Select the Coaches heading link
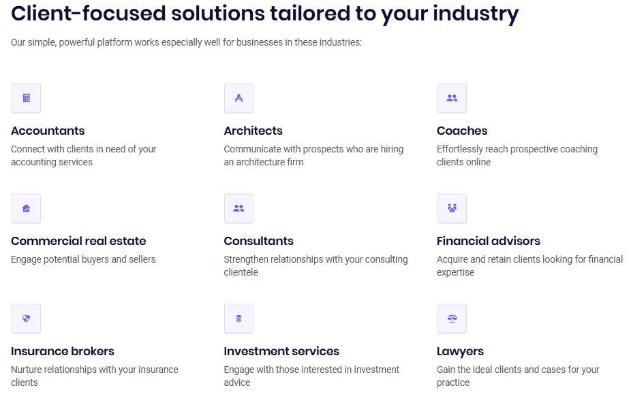Screen dimensions: 631x394 (462, 131)
